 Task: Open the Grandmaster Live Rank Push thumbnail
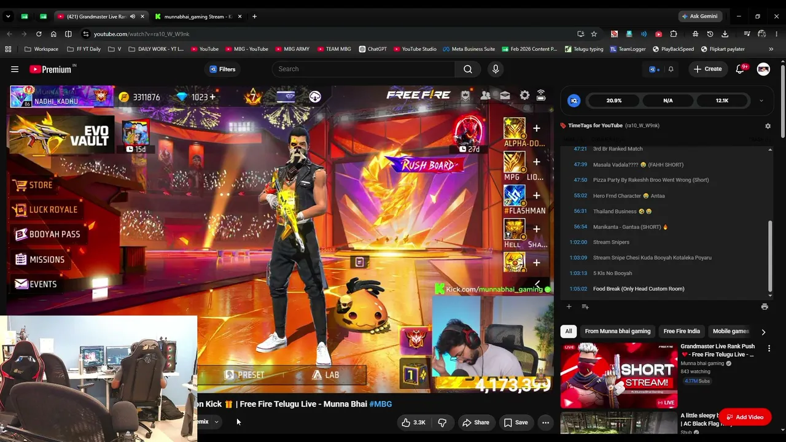[x=618, y=375]
